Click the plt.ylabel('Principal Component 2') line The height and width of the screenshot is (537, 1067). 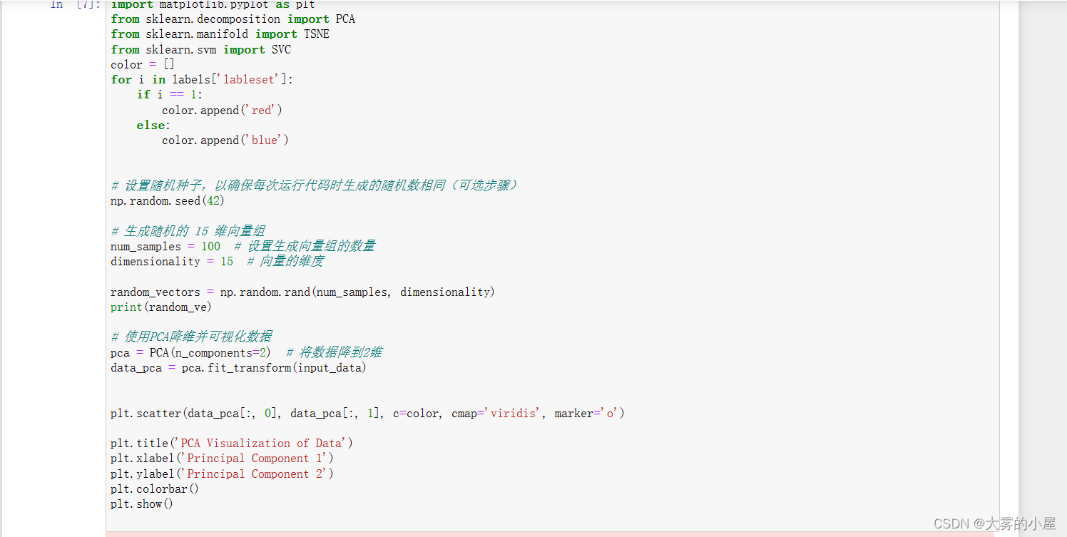tap(222, 474)
